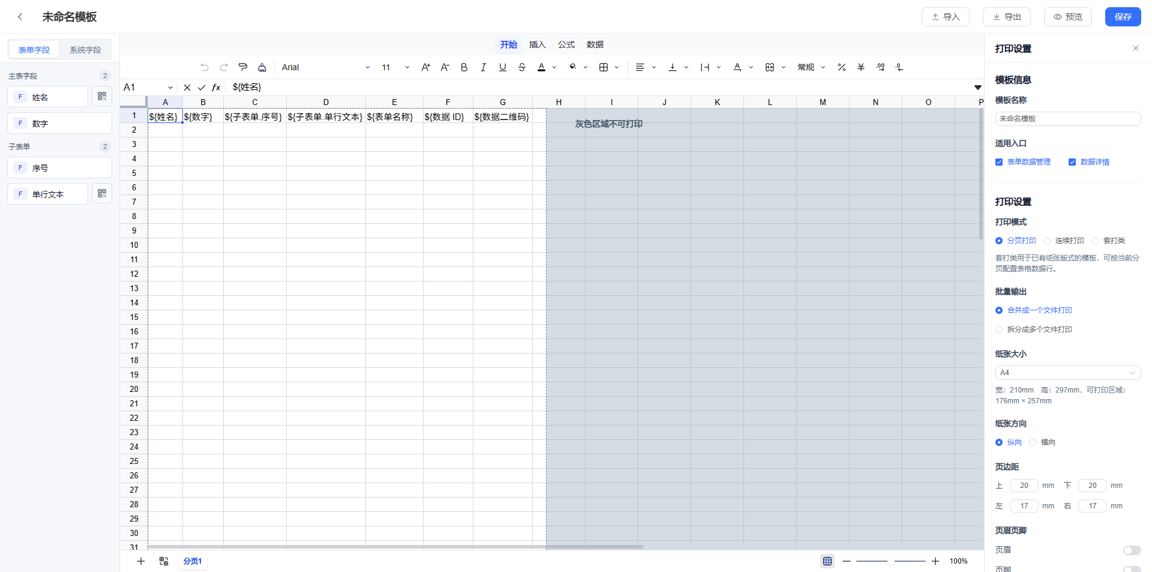Apply strikethrough formatting icon

[x=522, y=67]
